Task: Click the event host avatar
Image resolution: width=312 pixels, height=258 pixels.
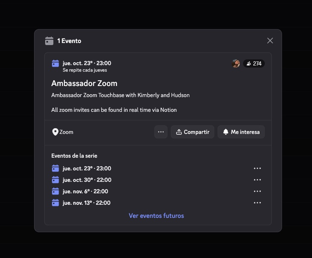Action: click(236, 63)
